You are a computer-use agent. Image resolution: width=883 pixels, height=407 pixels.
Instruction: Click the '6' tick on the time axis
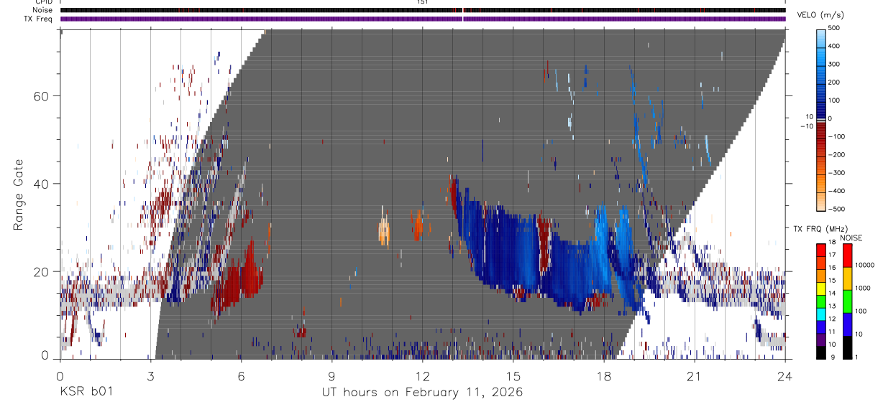(x=241, y=376)
